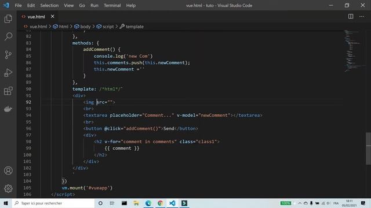Switch to Visual Studio Code taskbar icon
371x208 pixels.
172,203
